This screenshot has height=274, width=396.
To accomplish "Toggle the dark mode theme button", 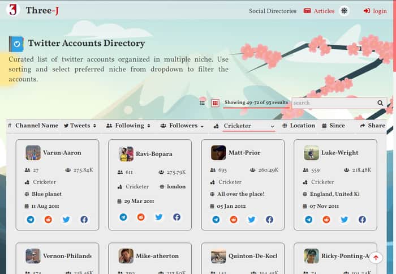I will [x=344, y=11].
